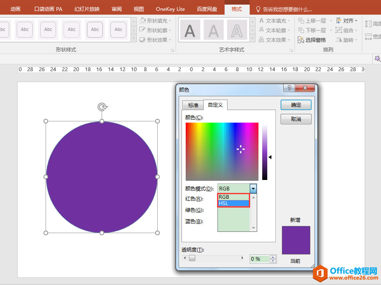Expand the WordArt styles gallery
The width and height of the screenshot is (381, 285).
click(x=253, y=39)
